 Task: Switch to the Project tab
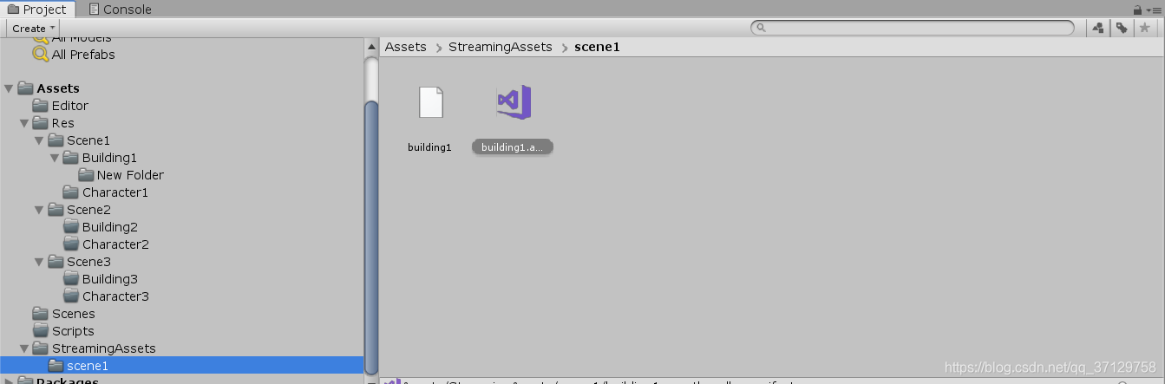click(x=37, y=10)
